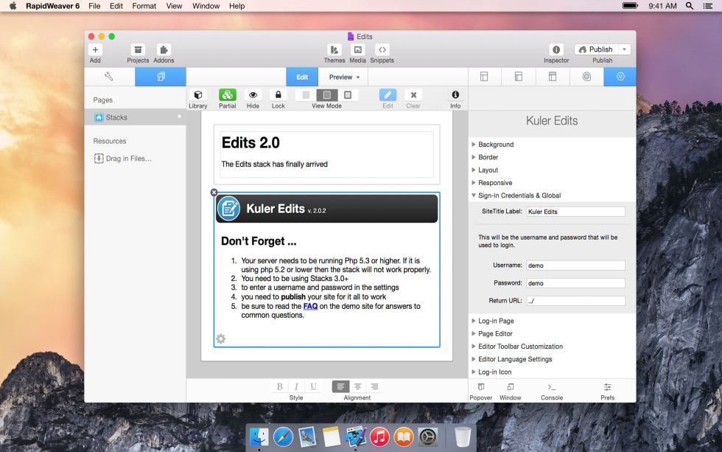This screenshot has width=722, height=452.
Task: Select the fourth inspector circle tab
Action: coord(586,77)
